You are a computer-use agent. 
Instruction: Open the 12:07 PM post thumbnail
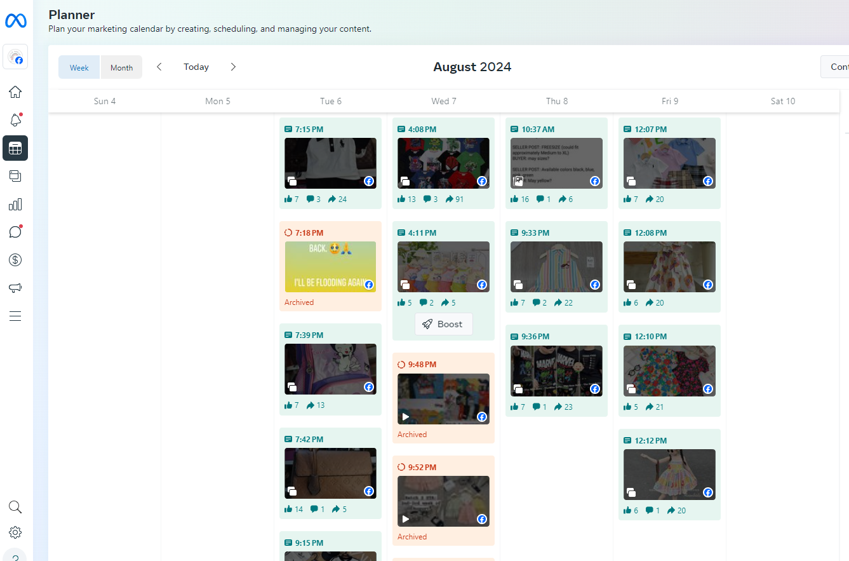[x=669, y=163]
